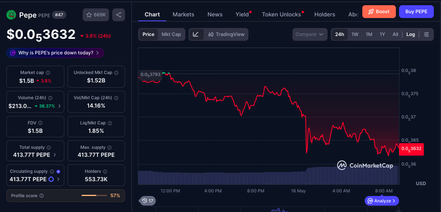Image resolution: width=441 pixels, height=212 pixels.
Task: Expand Total supply details chevron
Action: tap(55, 155)
